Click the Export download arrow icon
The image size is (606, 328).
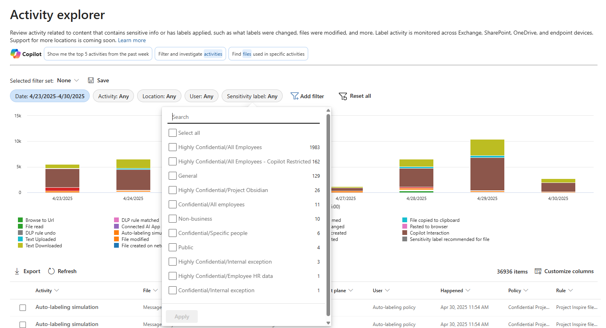tap(17, 271)
